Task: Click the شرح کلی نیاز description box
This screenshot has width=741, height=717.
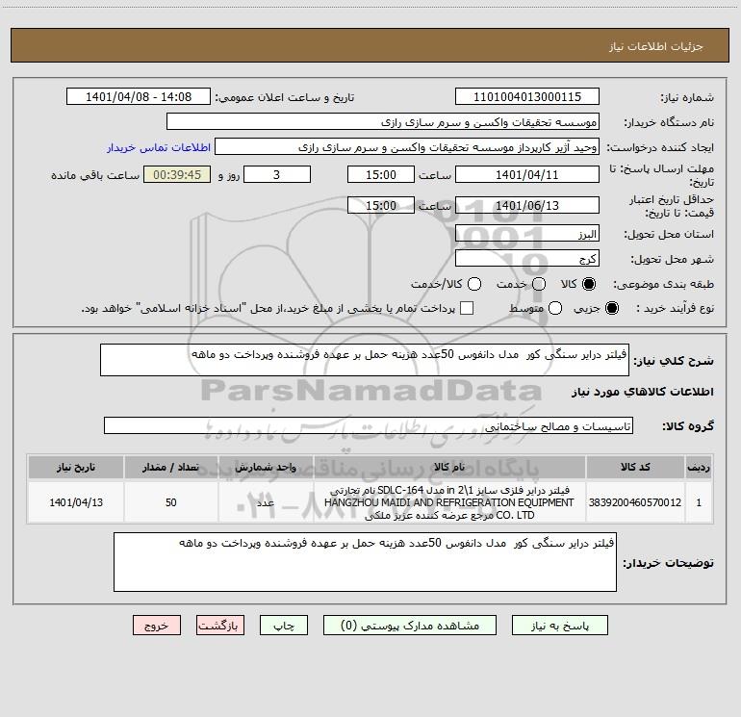Action: 365,360
